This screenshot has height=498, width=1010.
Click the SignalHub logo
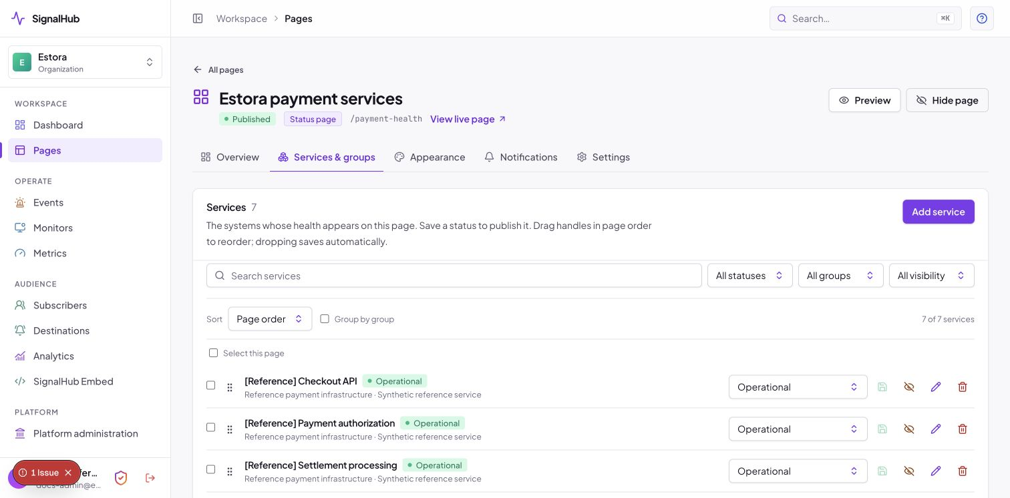coord(45,19)
